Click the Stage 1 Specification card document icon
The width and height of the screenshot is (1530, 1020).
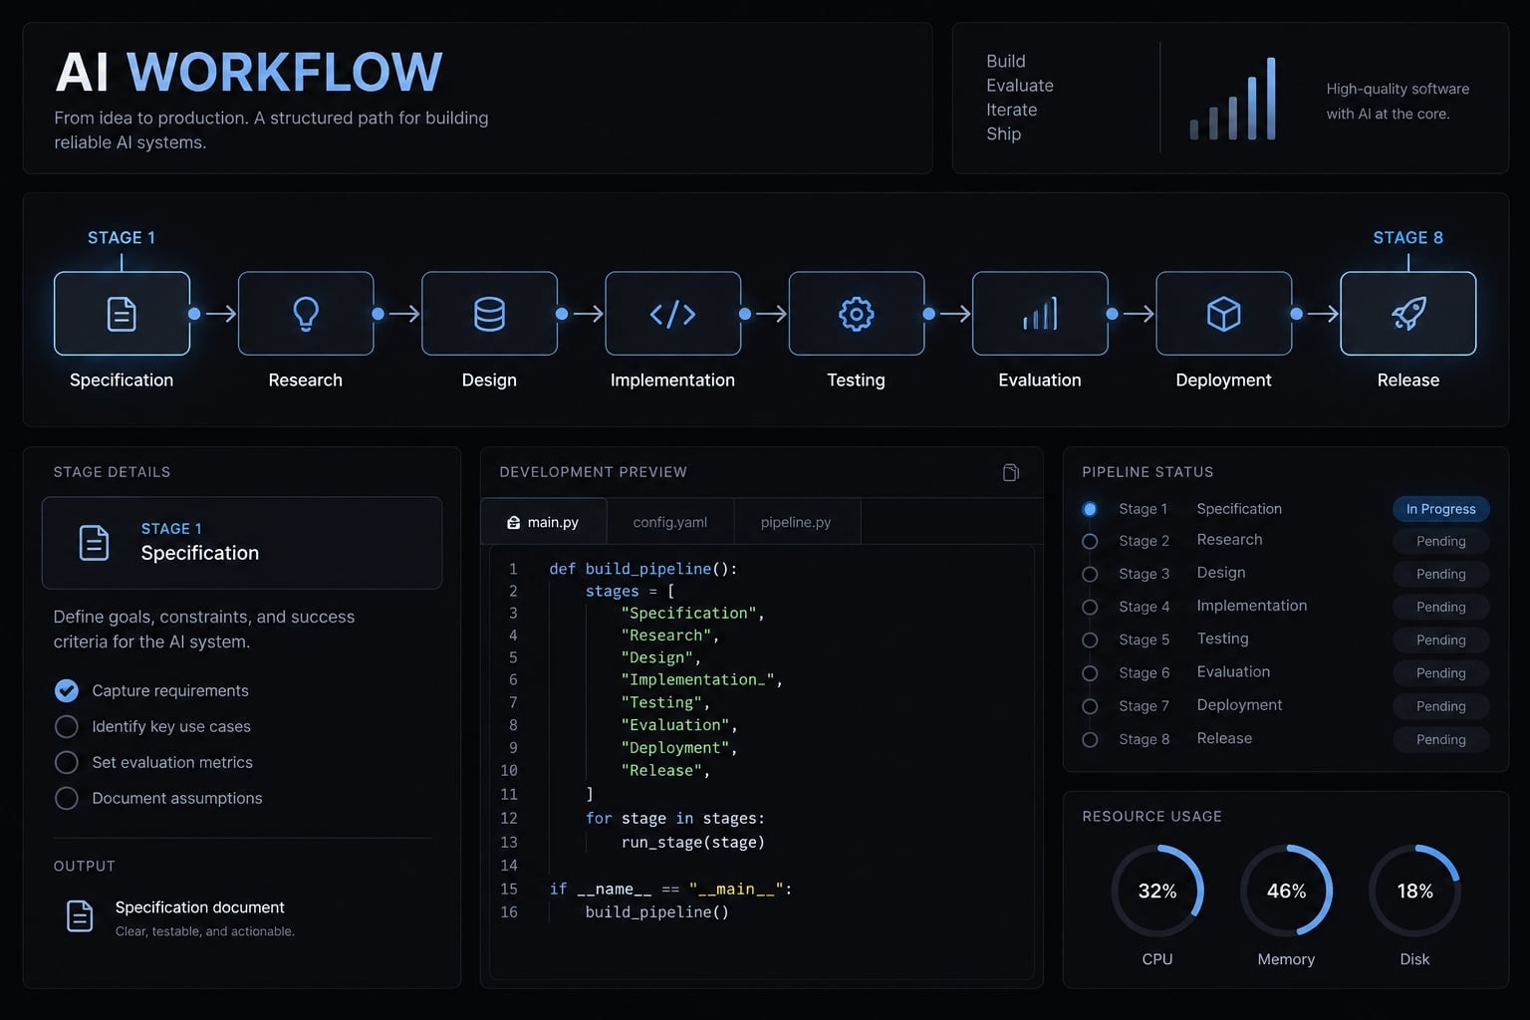pyautogui.click(x=94, y=543)
